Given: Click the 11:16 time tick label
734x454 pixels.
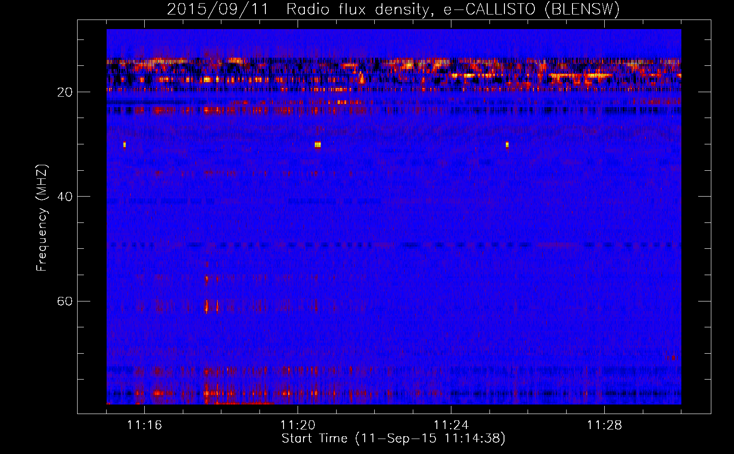Looking at the screenshot, I should tap(144, 425).
